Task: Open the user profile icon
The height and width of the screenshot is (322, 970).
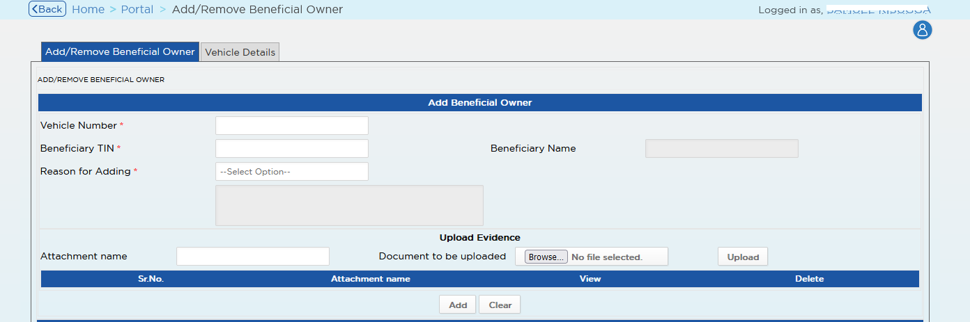Action: 923,30
